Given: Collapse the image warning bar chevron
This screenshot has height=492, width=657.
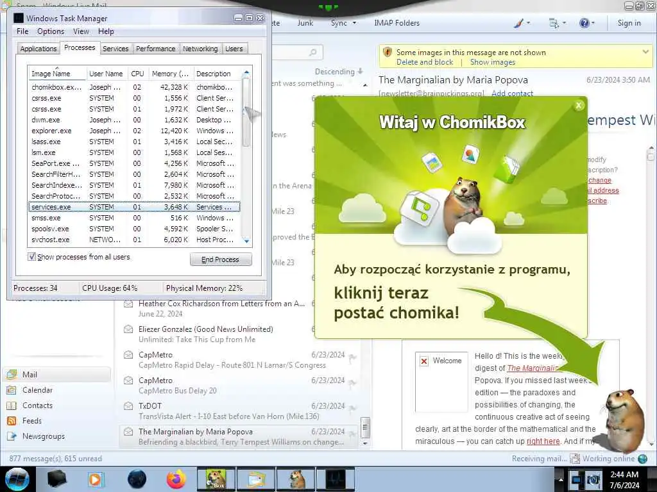Looking at the screenshot, I should [x=645, y=52].
